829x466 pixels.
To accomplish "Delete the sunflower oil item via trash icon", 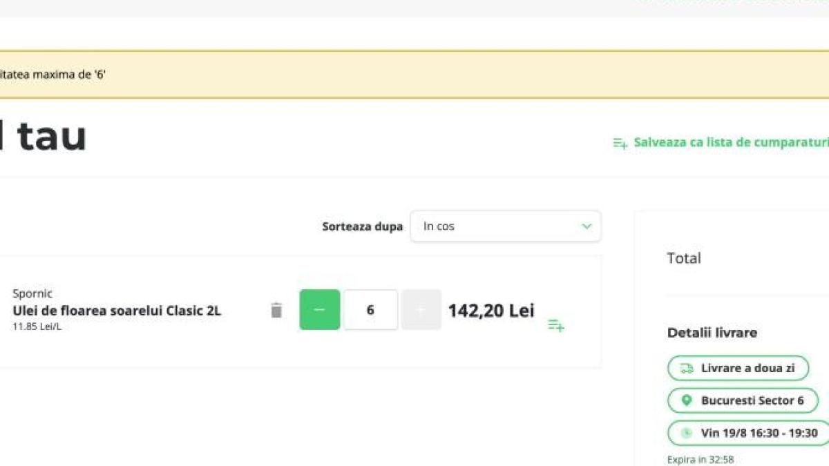I will (276, 311).
